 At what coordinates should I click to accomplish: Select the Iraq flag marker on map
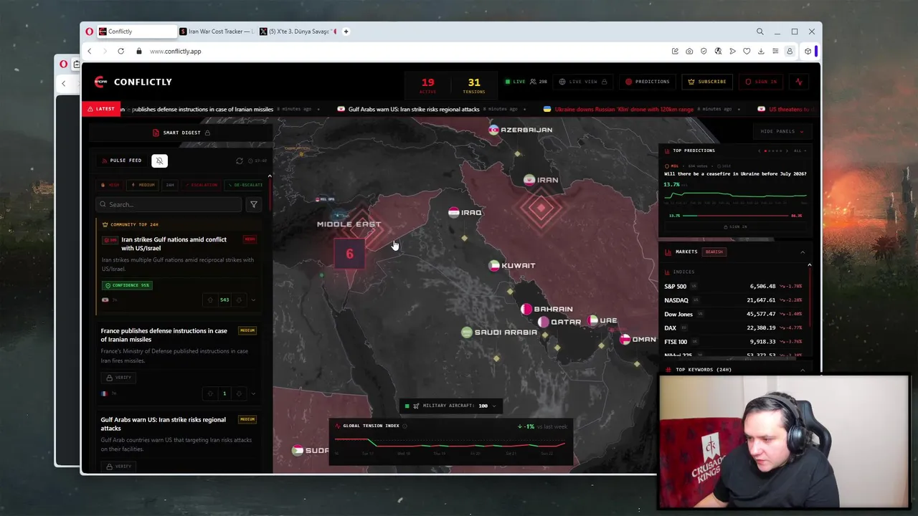(453, 213)
